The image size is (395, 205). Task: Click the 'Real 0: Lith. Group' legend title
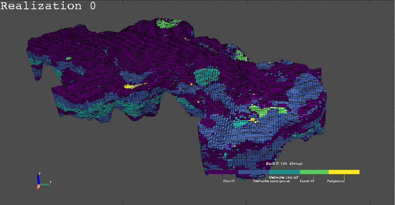tap(284, 164)
